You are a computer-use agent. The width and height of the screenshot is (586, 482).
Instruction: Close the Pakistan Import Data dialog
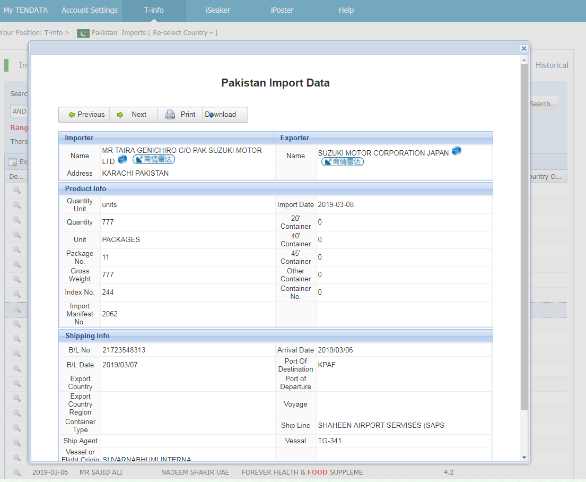click(x=524, y=48)
